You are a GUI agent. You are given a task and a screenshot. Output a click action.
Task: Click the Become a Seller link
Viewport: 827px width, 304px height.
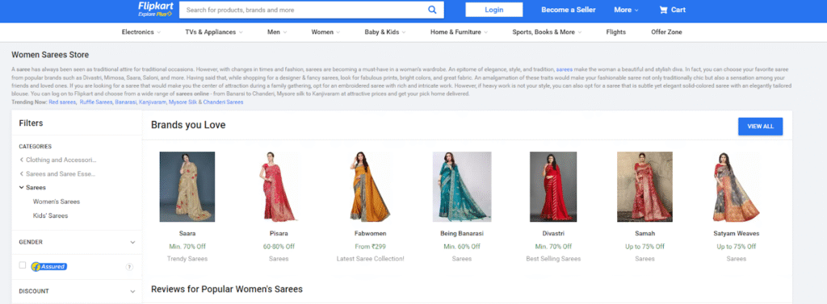tap(569, 10)
